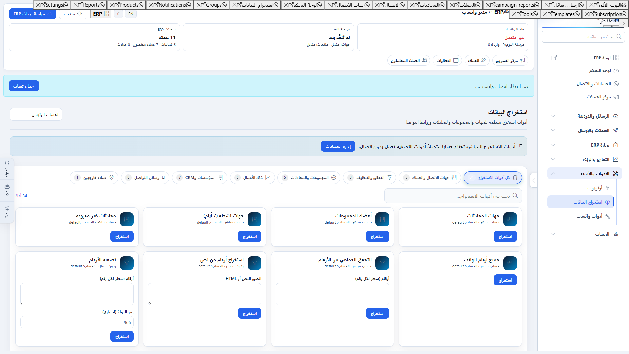629x354 pixels.
Task: Open the الحساب الرئيسي account dropdown
Action: pyautogui.click(x=36, y=114)
